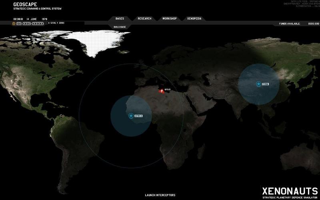Set time to normal play speed
The width and height of the screenshot is (320, 200).
[x=14, y=24]
